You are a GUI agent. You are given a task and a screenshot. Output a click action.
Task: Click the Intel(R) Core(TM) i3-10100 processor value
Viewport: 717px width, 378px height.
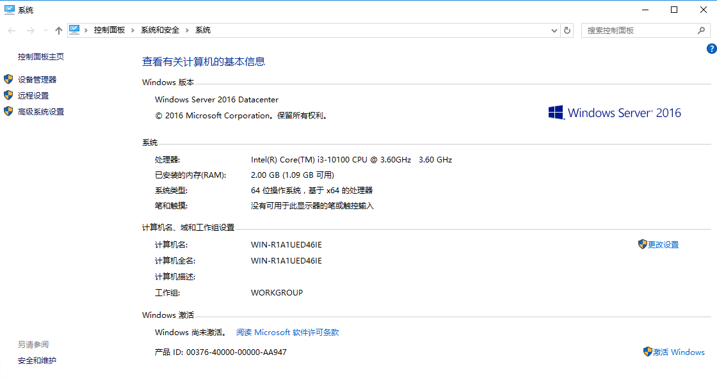[x=351, y=159]
